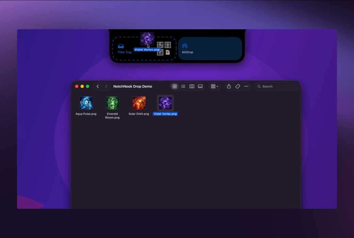Viewport: 354px width, 238px height.
Task: Click the "Aqua Pulse.png" file name
Action: [x=86, y=114]
